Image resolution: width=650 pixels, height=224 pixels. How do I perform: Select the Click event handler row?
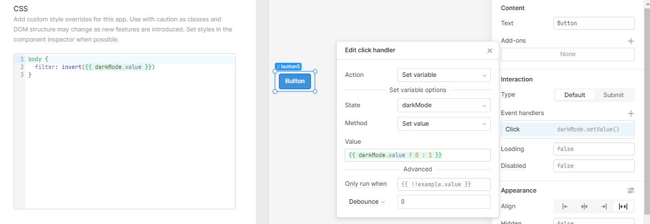[567, 130]
